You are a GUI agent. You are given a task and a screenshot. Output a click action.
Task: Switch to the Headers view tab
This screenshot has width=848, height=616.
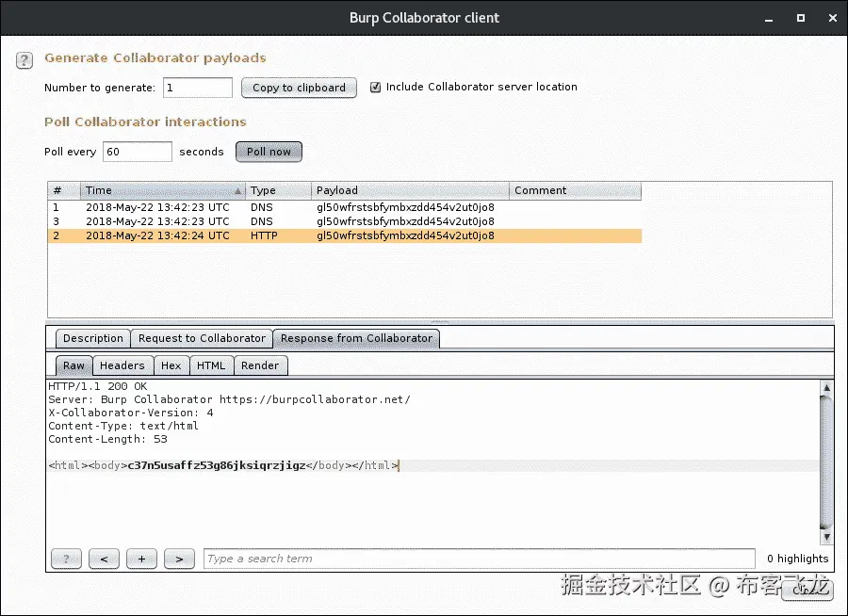click(x=122, y=365)
